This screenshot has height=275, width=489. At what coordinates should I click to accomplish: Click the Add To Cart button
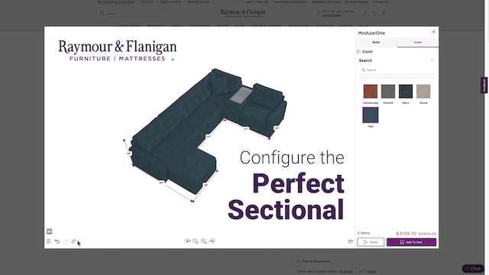[x=411, y=242]
